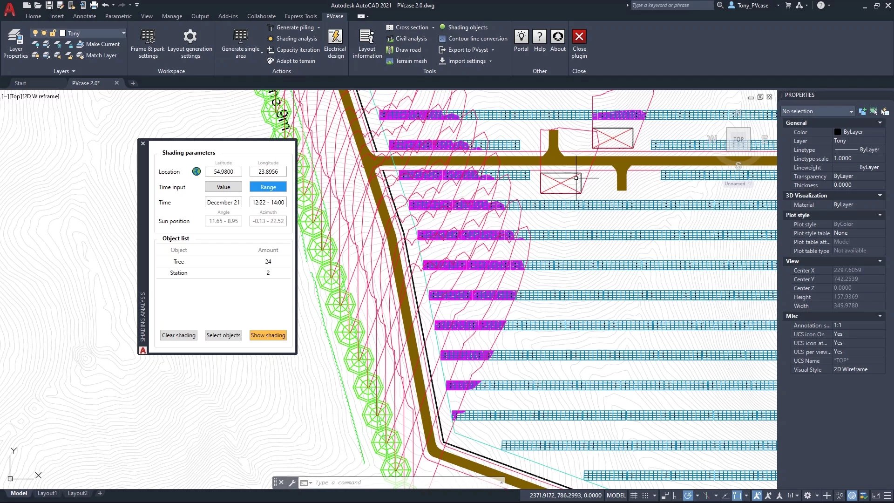Click Make Current layer button
This screenshot has width=894, height=503.
tap(98, 44)
